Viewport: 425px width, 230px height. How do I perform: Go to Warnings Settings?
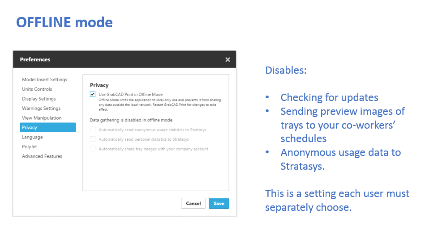coord(42,109)
